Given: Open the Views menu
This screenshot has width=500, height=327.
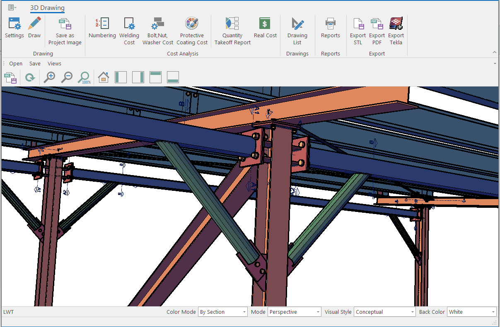Looking at the screenshot, I should [54, 64].
